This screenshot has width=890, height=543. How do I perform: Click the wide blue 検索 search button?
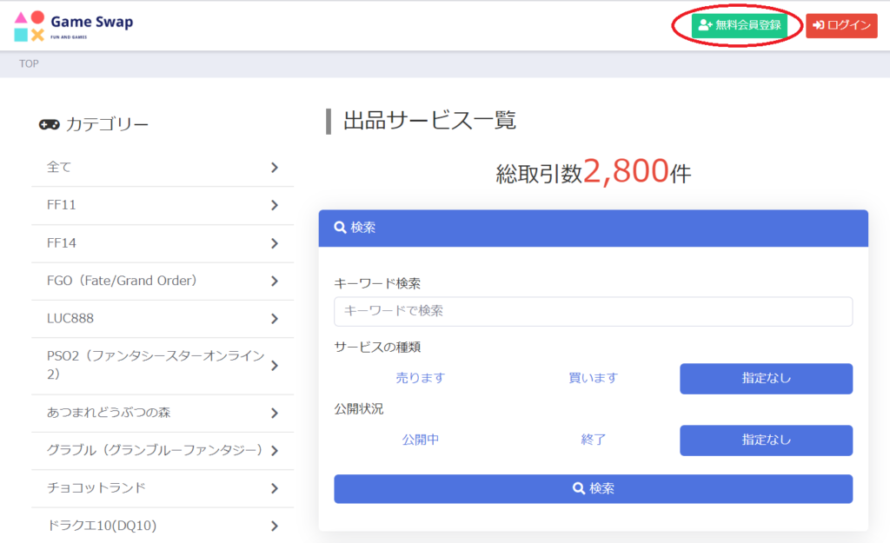tap(593, 488)
